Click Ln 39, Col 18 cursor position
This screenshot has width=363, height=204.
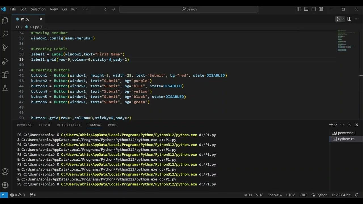tap(253, 195)
